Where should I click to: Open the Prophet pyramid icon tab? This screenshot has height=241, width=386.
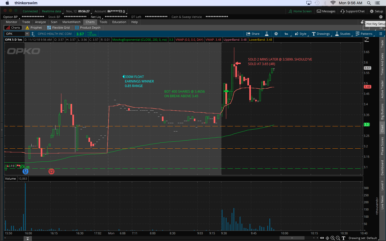(27, 28)
